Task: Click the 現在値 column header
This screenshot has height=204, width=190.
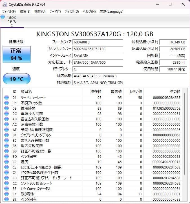Action: pyautogui.click(x=93, y=92)
